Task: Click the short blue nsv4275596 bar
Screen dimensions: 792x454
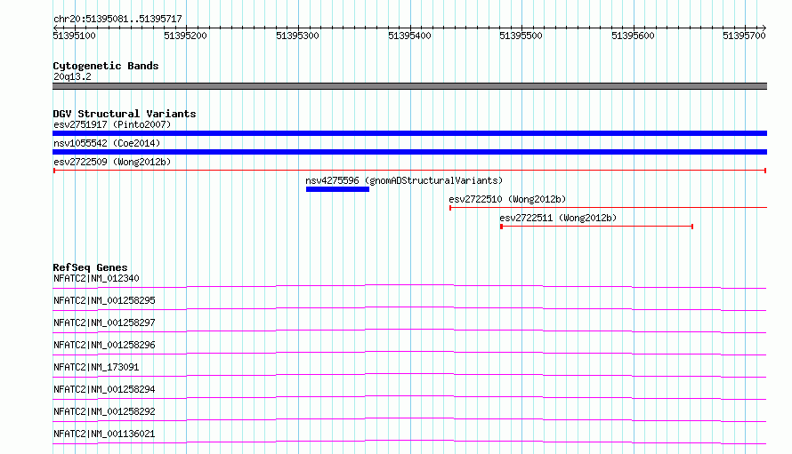Action: coord(337,189)
